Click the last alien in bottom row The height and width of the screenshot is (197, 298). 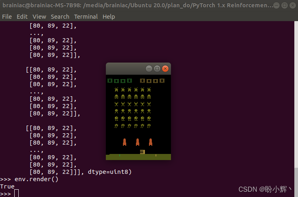pyautogui.click(x=149, y=126)
